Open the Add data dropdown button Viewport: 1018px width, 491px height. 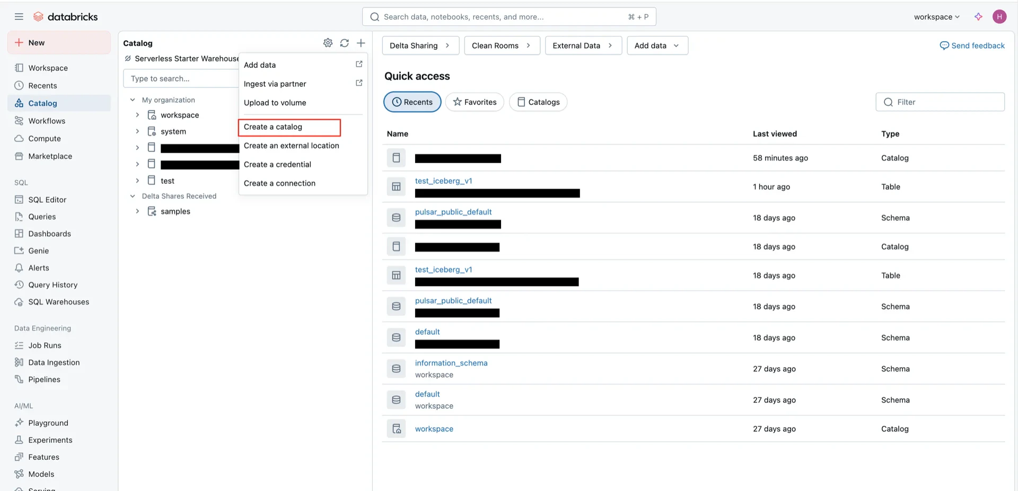click(657, 46)
